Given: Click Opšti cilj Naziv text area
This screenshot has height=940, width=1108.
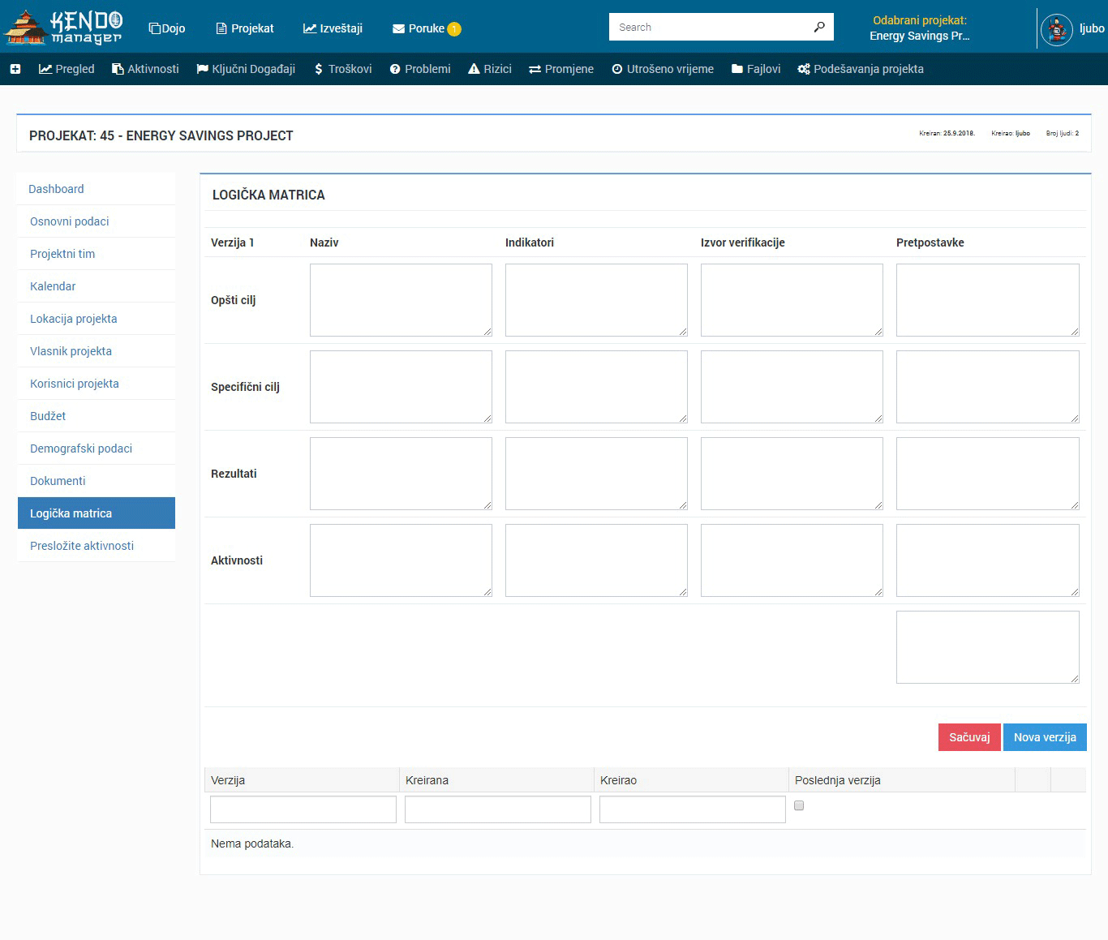Looking at the screenshot, I should (x=401, y=300).
